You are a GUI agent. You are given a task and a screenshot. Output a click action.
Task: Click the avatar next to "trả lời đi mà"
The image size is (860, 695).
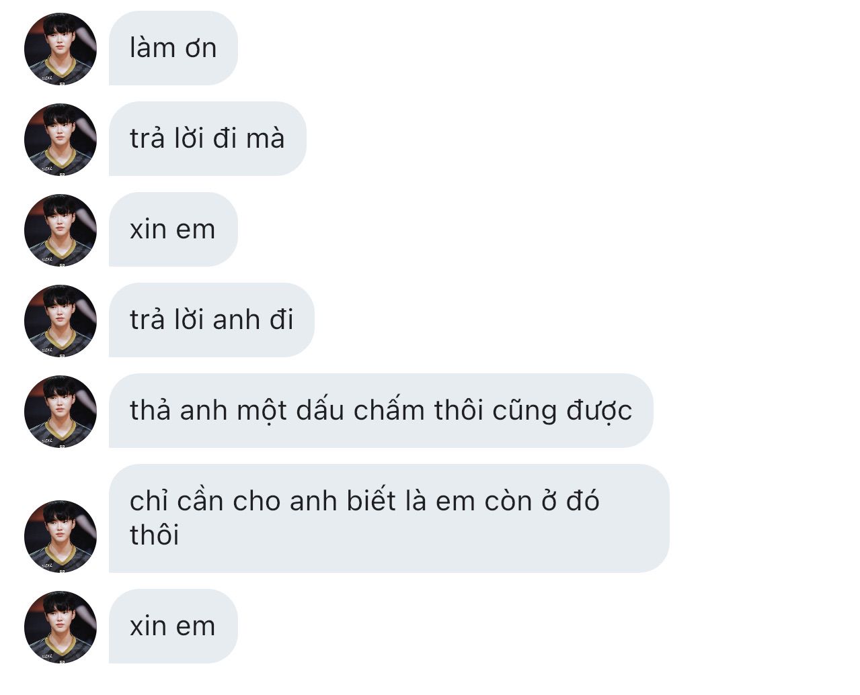click(x=61, y=140)
